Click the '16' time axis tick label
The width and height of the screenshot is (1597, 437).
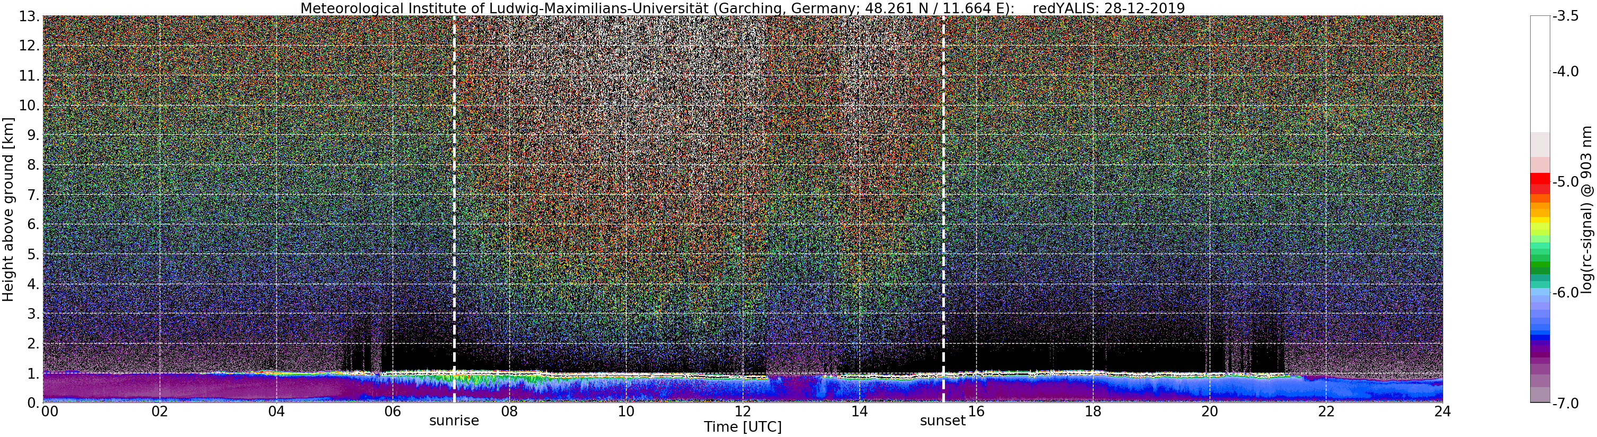976,412
